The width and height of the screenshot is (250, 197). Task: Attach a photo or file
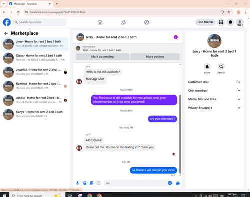(85, 183)
